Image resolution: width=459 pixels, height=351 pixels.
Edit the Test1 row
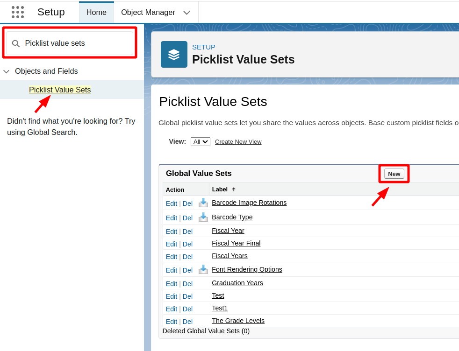coord(171,309)
